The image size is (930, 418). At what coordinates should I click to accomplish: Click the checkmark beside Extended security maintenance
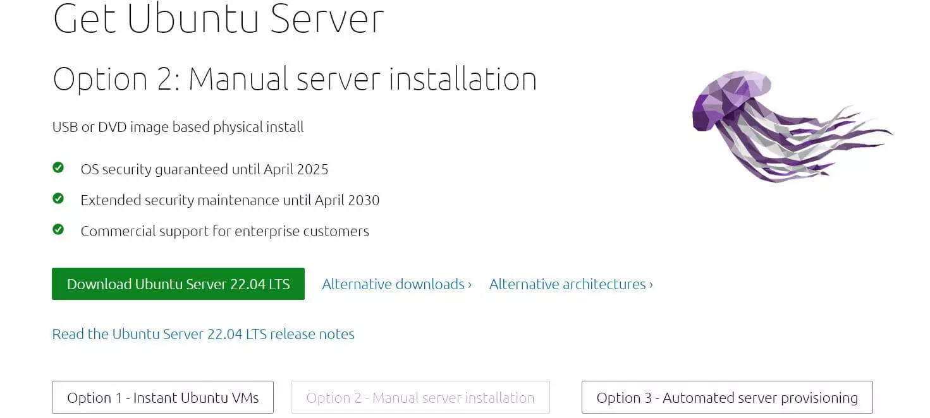pyautogui.click(x=58, y=199)
